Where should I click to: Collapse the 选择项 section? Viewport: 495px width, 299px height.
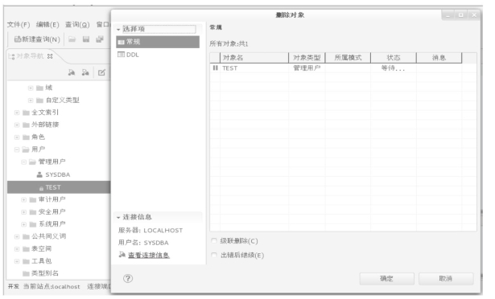pyautogui.click(x=118, y=29)
